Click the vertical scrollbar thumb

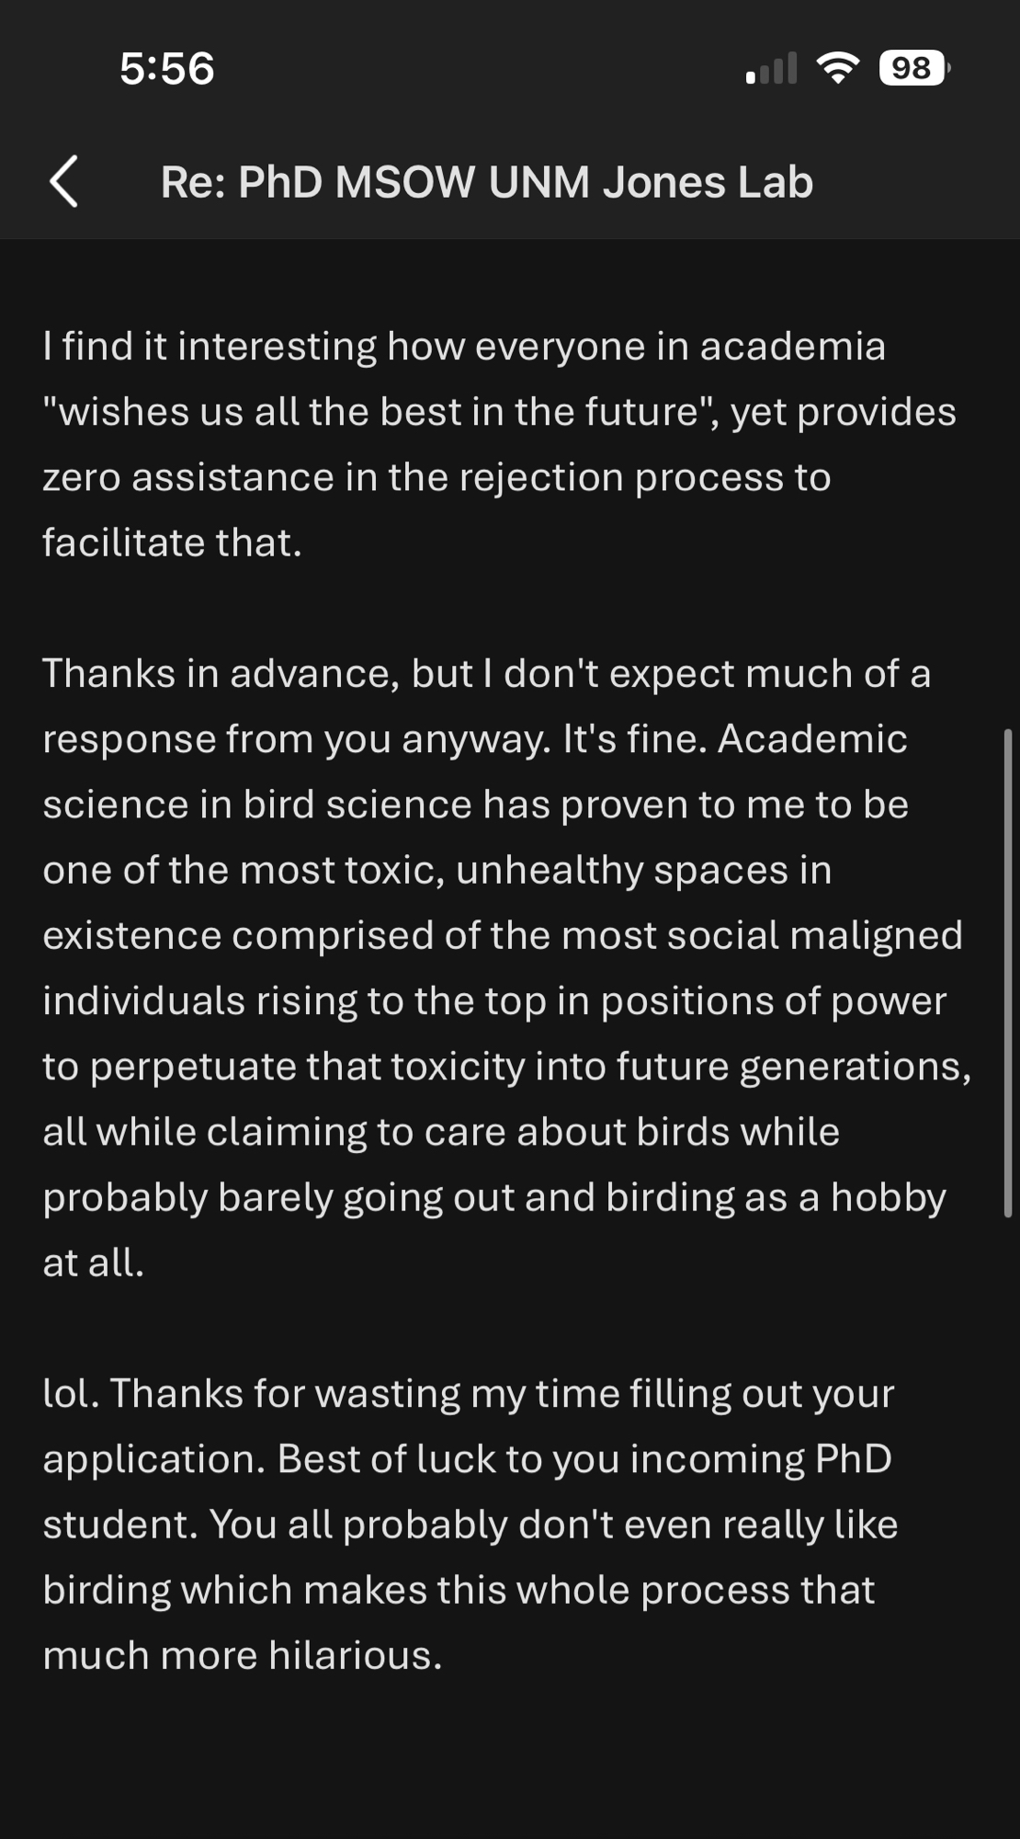pyautogui.click(x=1008, y=973)
